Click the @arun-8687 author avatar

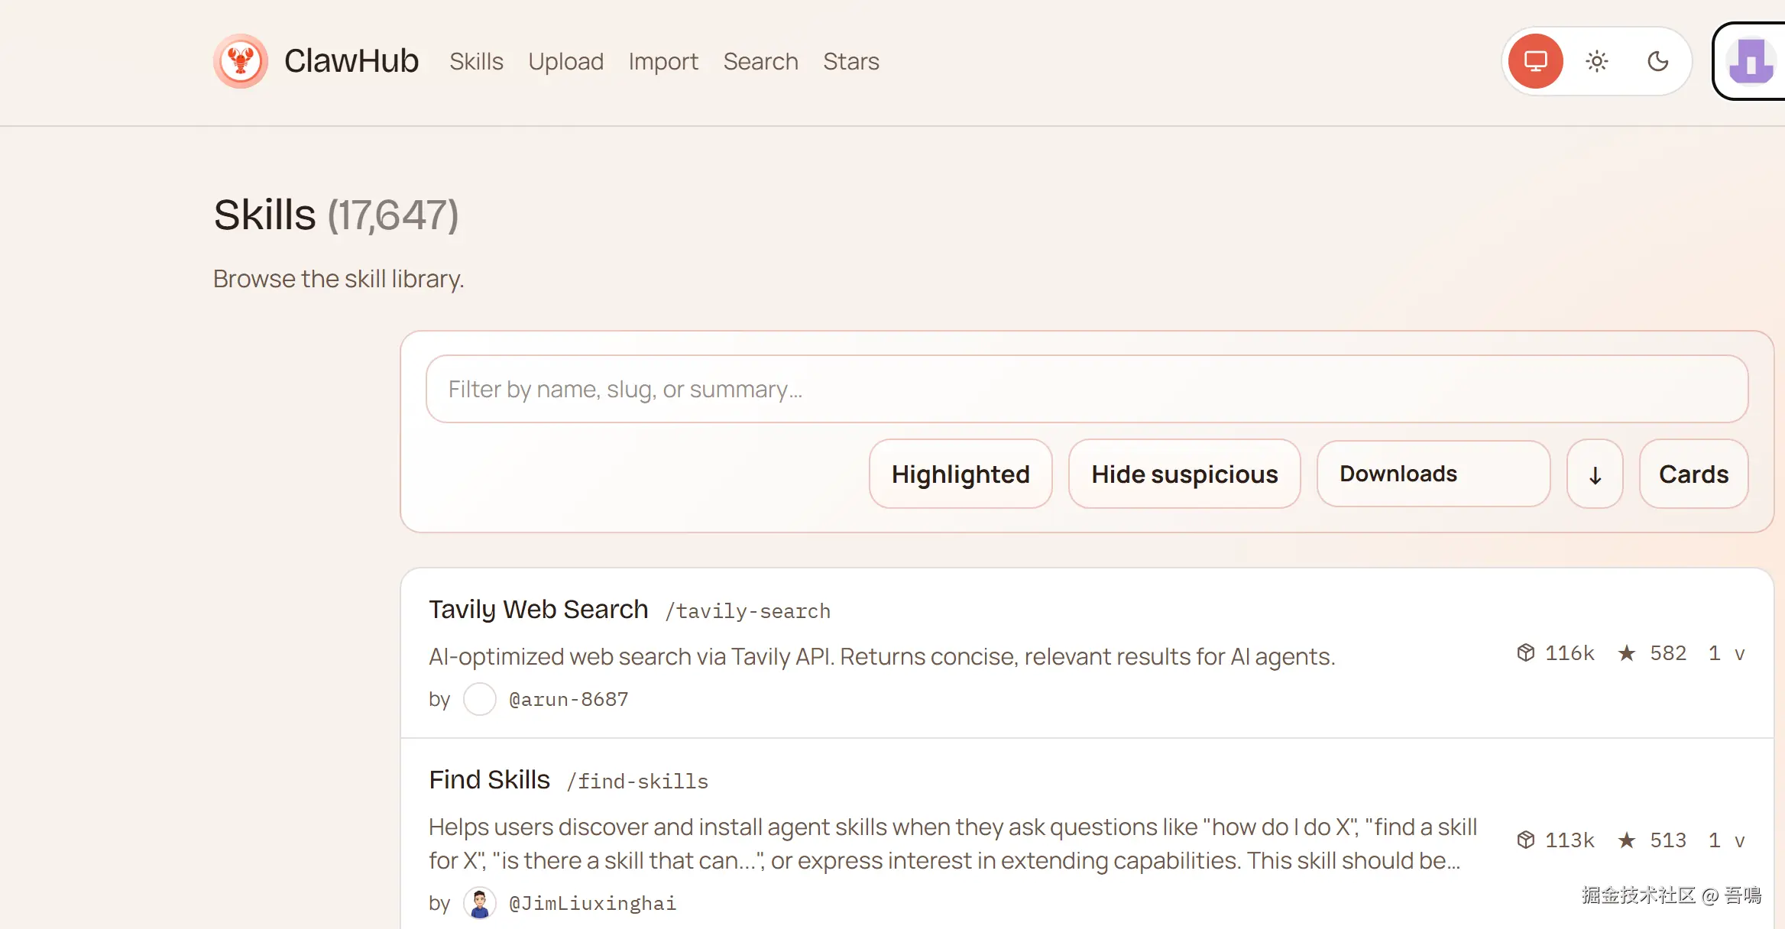(480, 699)
